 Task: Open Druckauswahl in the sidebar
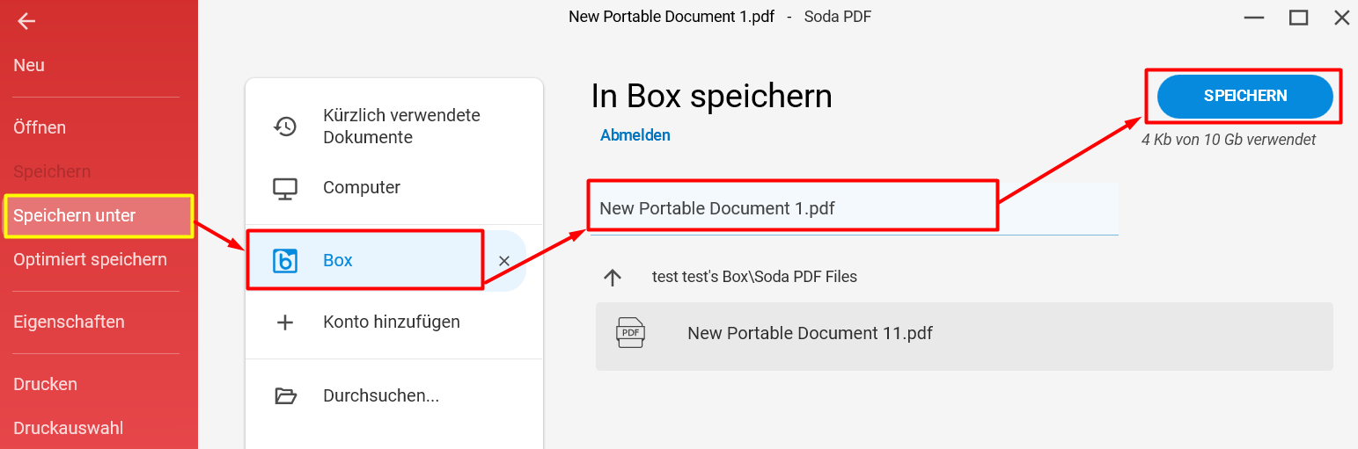pyautogui.click(x=68, y=428)
